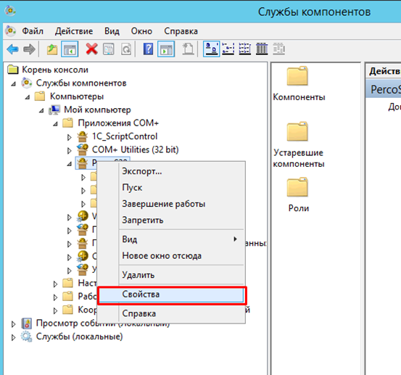Choose Удалить in the context menu
The width and height of the screenshot is (401, 375).
(171, 275)
